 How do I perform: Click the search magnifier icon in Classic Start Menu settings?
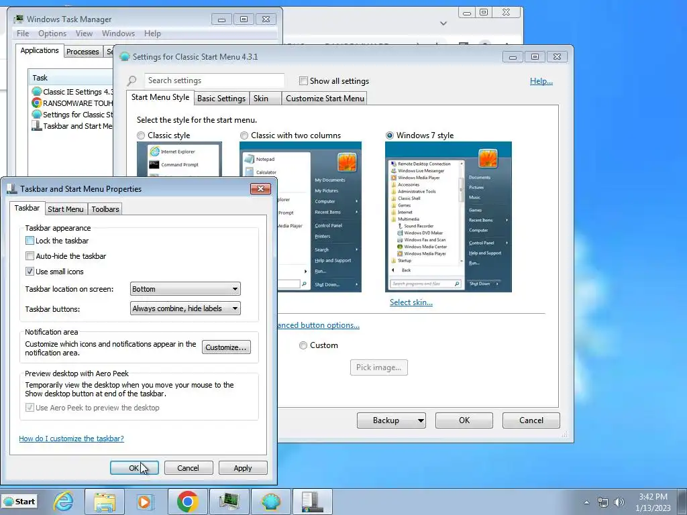(131, 80)
